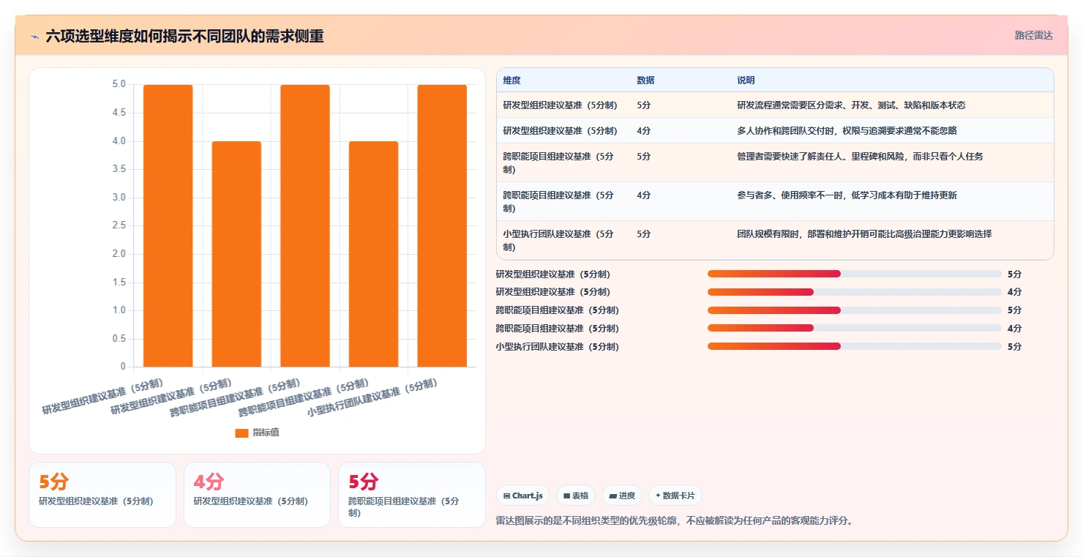Click the 数据 column header
This screenshot has height=557, width=1083.
pyautogui.click(x=645, y=81)
